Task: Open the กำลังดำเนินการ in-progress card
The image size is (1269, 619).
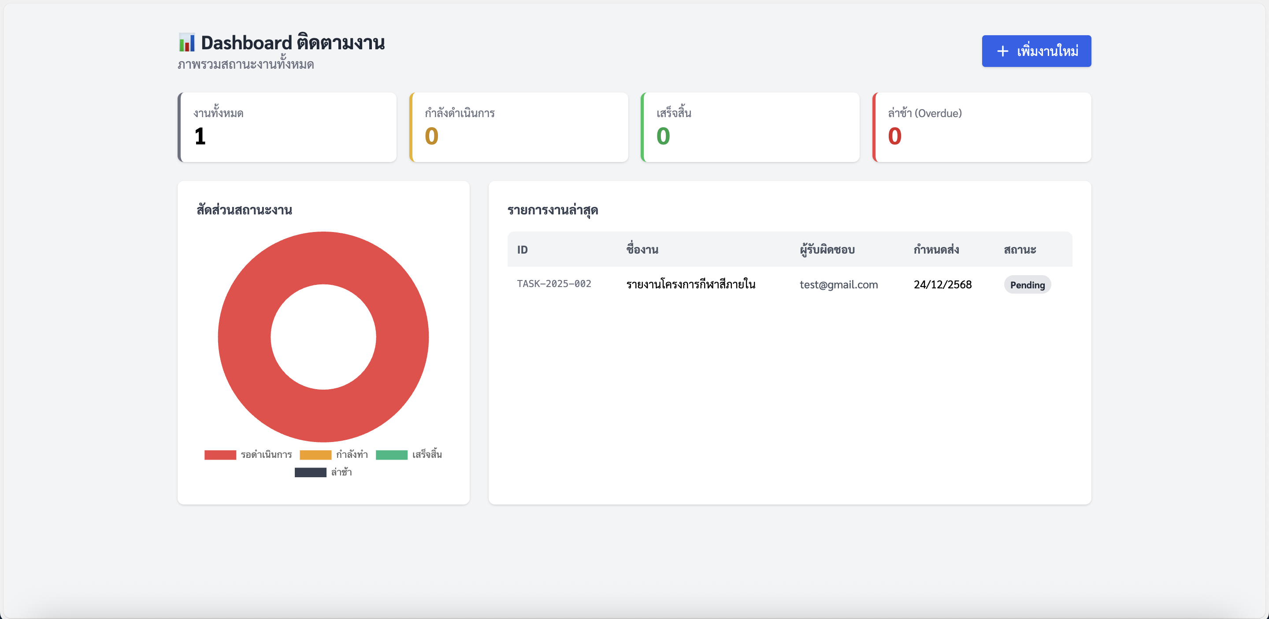Action: click(519, 127)
